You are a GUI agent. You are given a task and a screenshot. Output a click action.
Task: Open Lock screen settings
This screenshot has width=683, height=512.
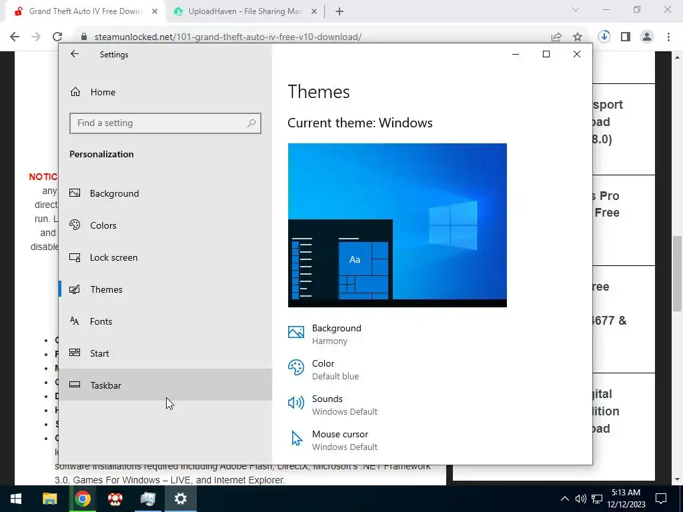click(165, 257)
